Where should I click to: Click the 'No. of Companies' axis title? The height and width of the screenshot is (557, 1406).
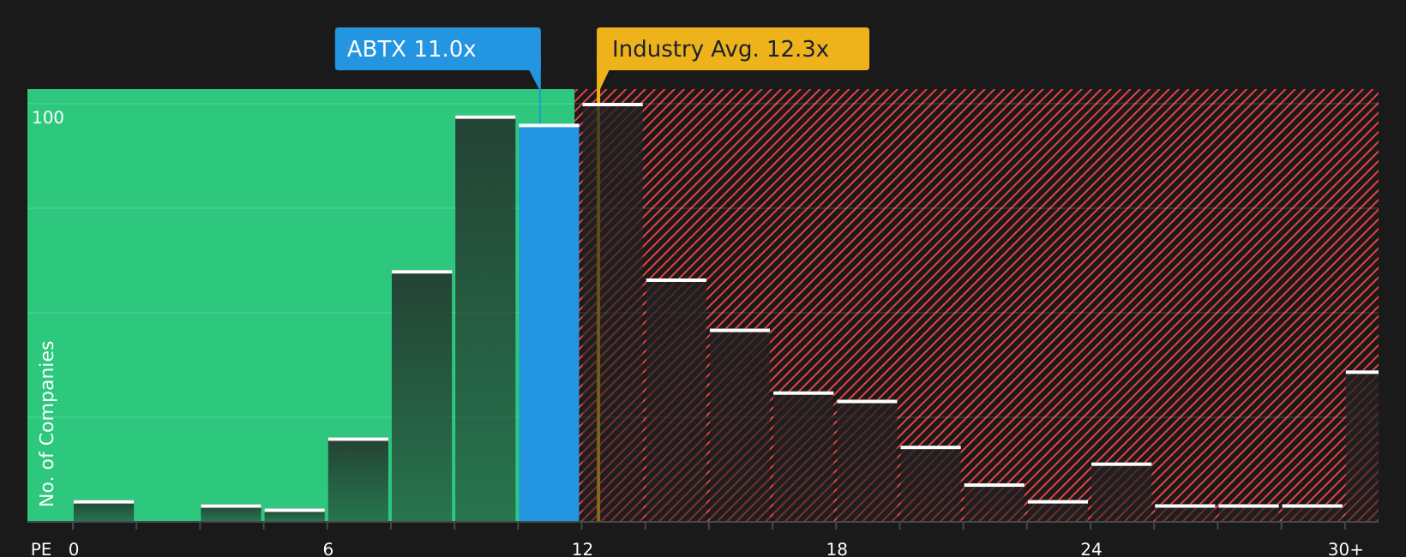click(x=47, y=423)
